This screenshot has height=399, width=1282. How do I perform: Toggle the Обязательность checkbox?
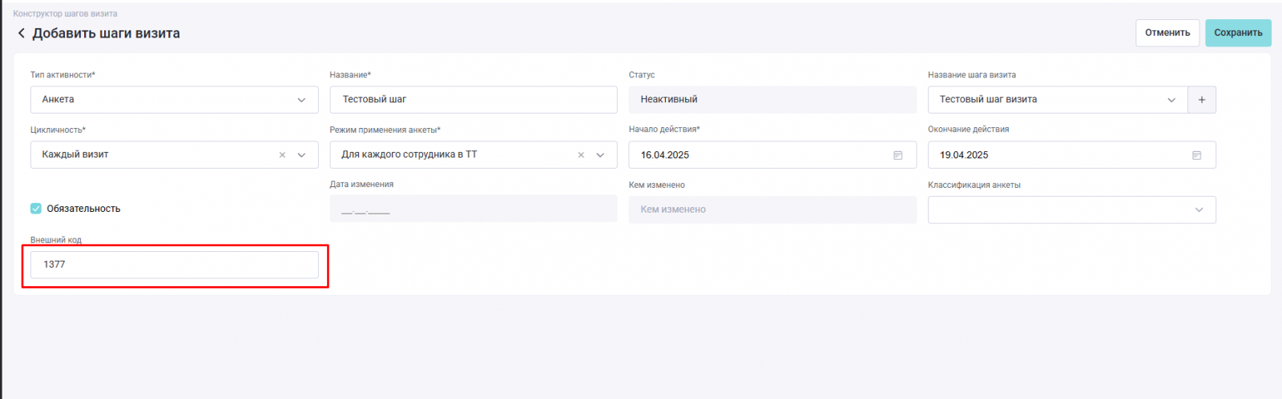[x=36, y=209]
